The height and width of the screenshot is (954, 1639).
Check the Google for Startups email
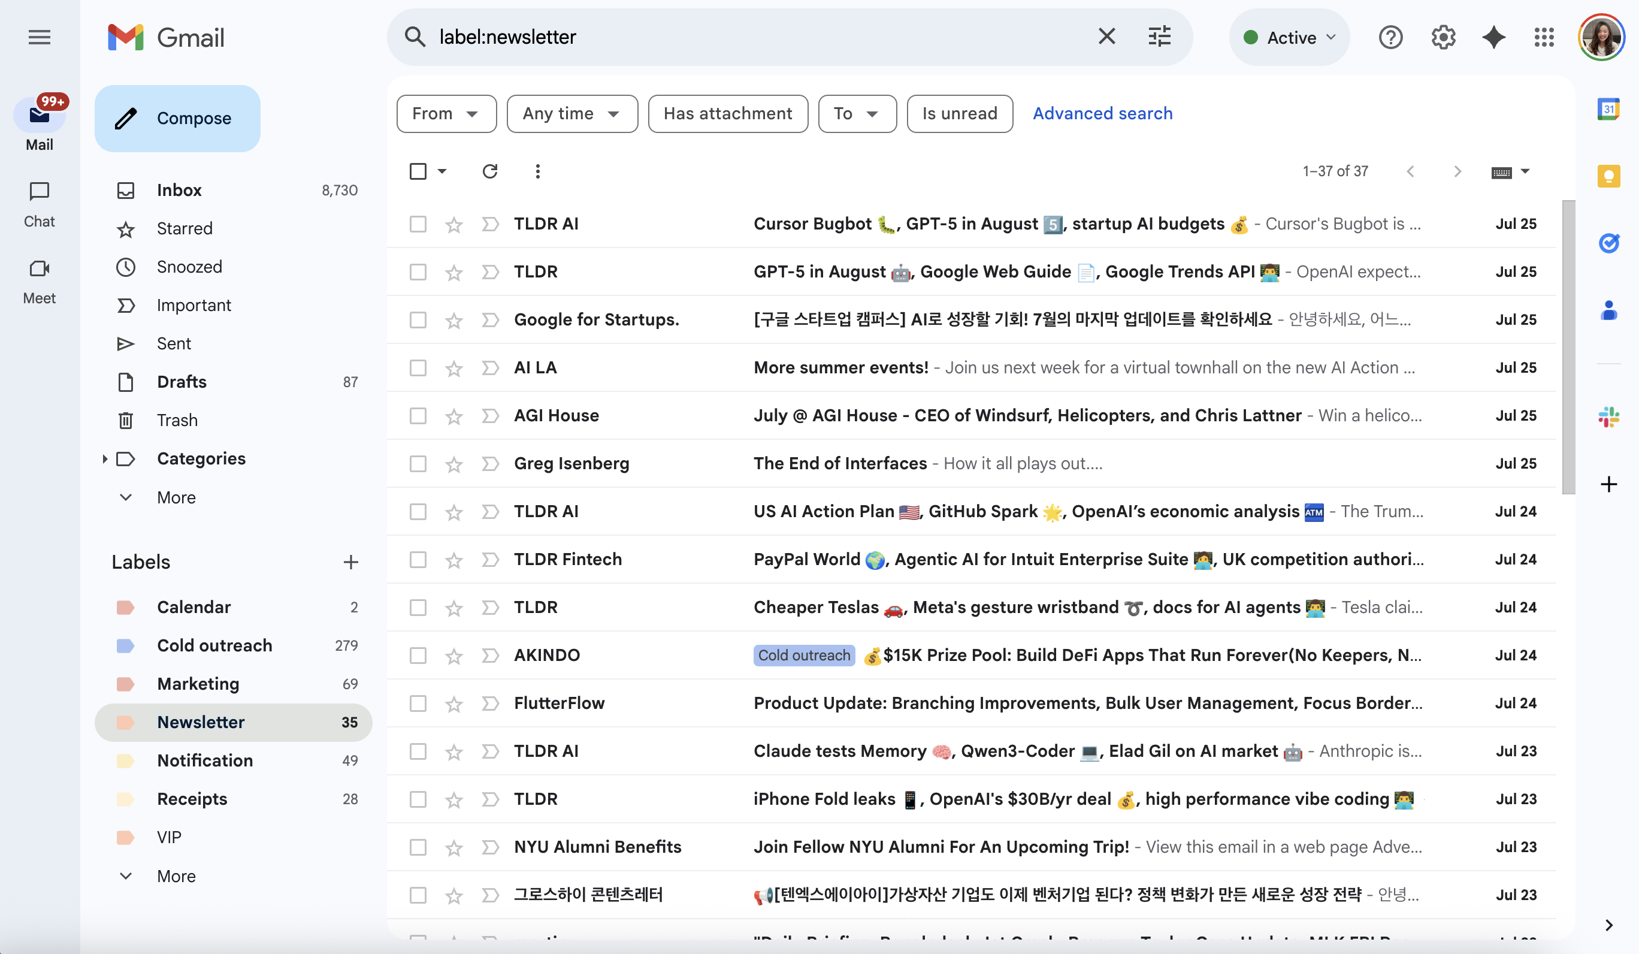click(x=418, y=320)
